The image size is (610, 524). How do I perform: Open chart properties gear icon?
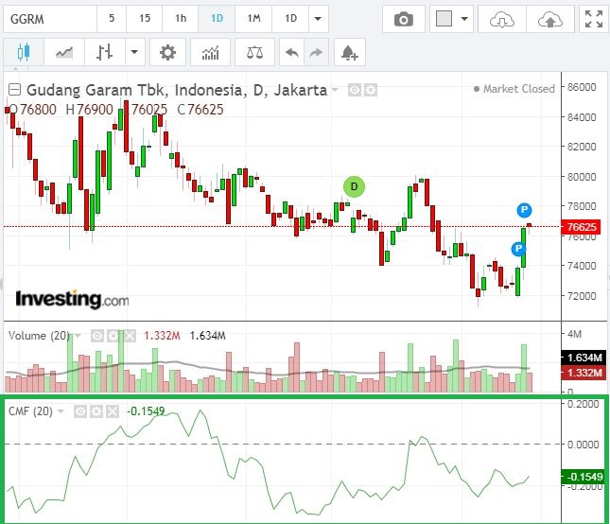point(167,52)
